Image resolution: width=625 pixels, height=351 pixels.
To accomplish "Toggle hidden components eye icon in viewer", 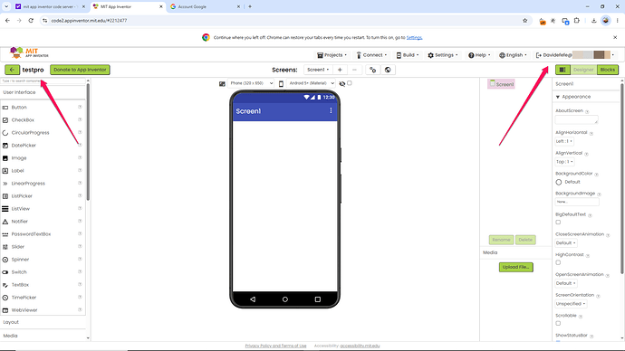I will coord(342,83).
